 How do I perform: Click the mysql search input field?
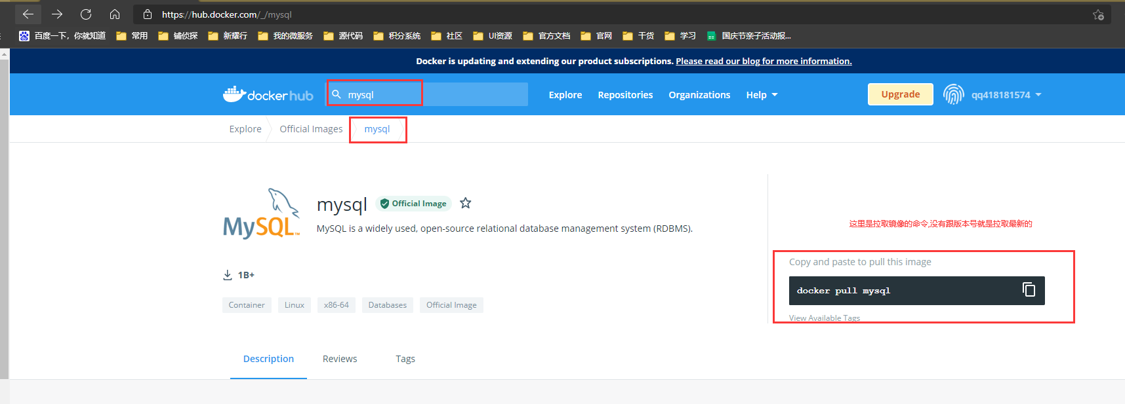tap(428, 94)
